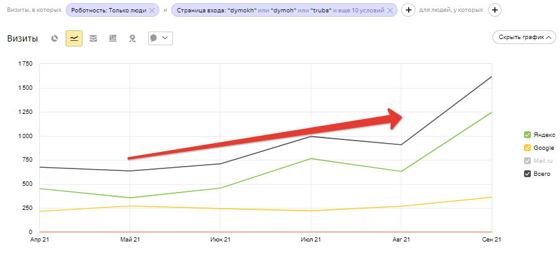Add a condition for people with plus
560x257 pixels.
click(494, 11)
